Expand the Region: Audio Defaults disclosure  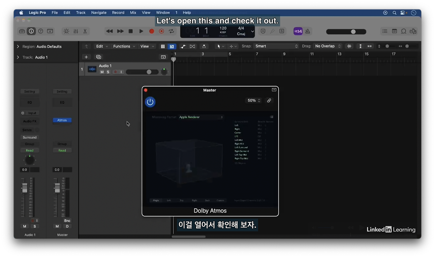[18, 47]
